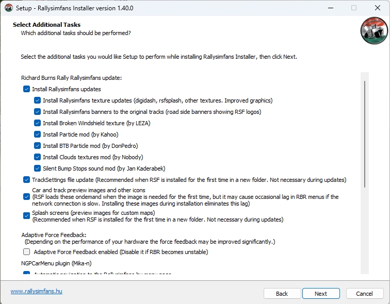Click the Next button
390x304 pixels.
[321, 293]
